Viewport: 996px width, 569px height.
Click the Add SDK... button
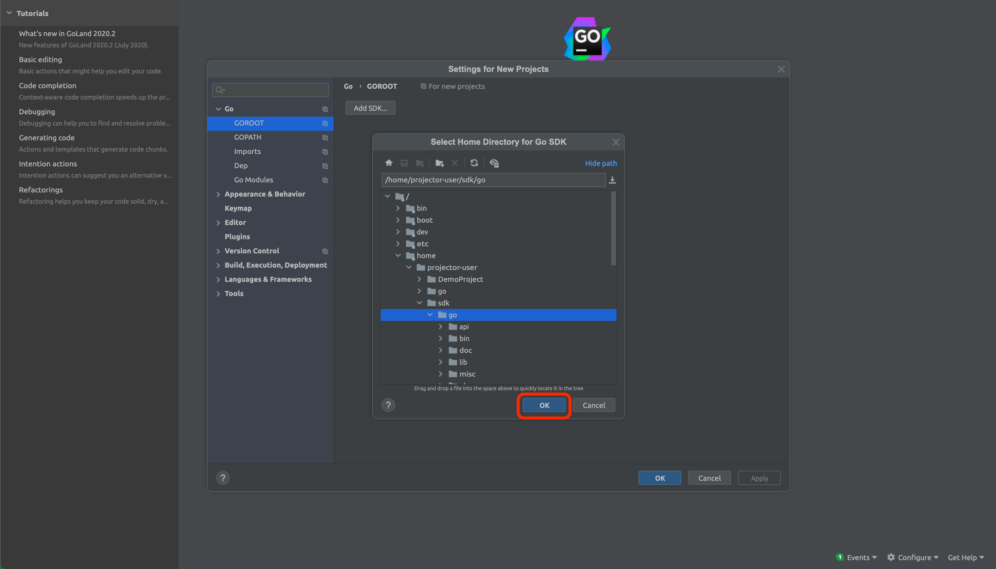point(370,108)
